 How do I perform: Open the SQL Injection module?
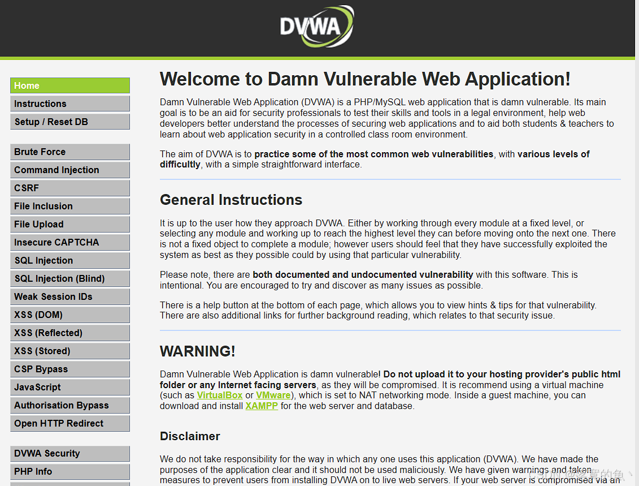(x=70, y=260)
